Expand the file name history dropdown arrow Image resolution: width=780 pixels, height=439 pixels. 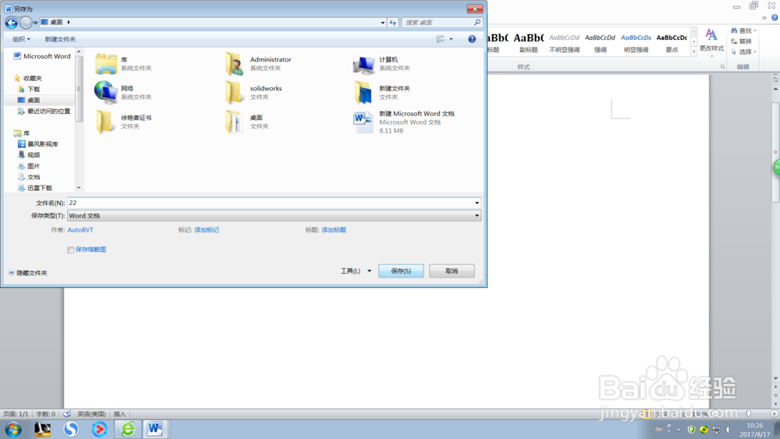point(477,203)
